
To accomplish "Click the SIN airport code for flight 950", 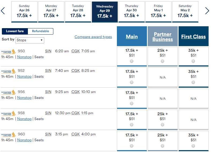I will (x=48, y=51).
